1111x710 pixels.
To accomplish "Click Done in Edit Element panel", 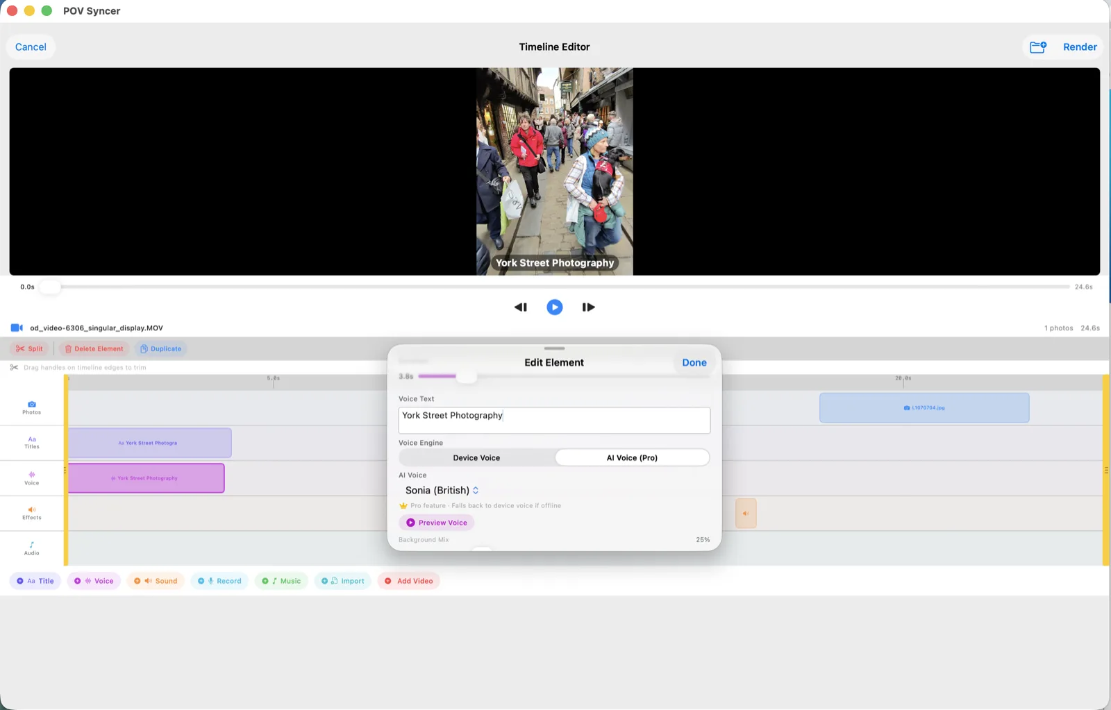I will coord(694,363).
